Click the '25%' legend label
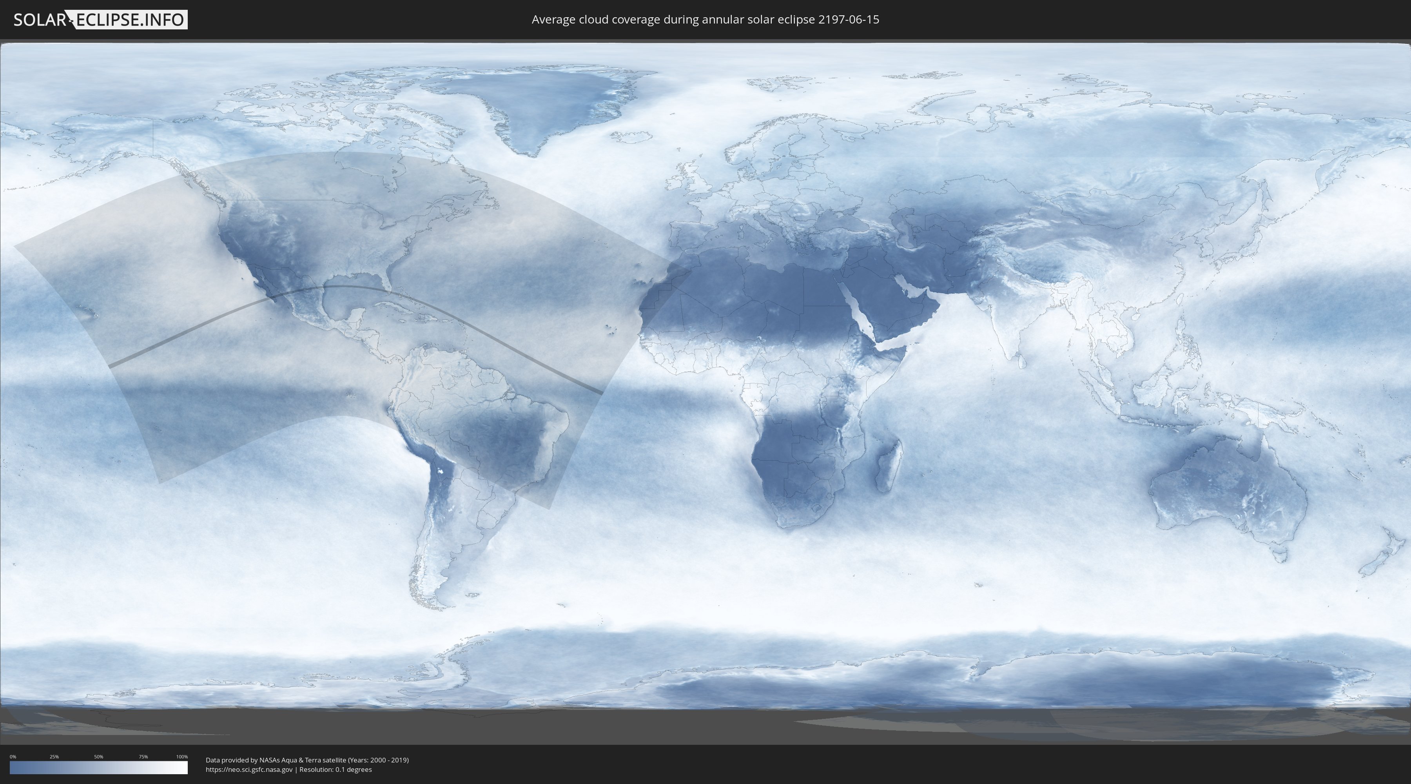The image size is (1411, 784). (x=54, y=757)
